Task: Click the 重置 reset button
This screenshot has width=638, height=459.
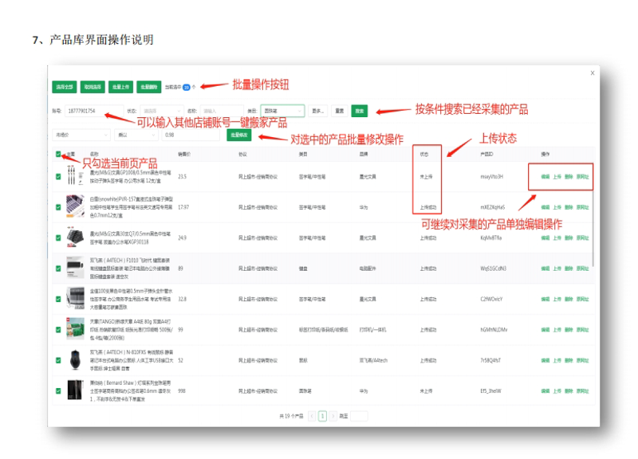Action: (x=340, y=111)
